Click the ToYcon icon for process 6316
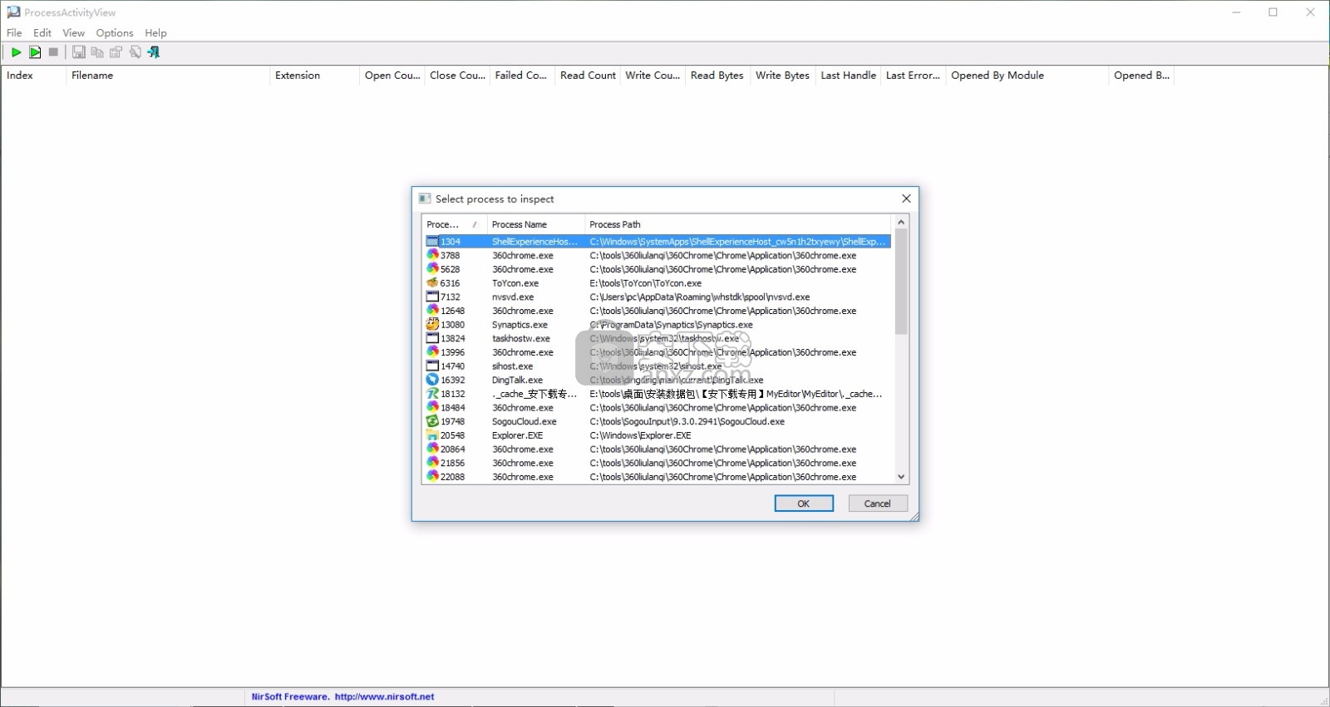The width and height of the screenshot is (1330, 707). tap(432, 283)
